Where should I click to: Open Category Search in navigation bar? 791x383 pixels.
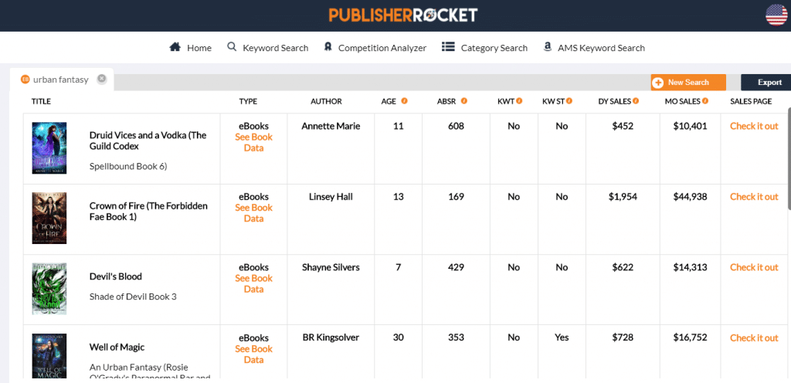[485, 48]
